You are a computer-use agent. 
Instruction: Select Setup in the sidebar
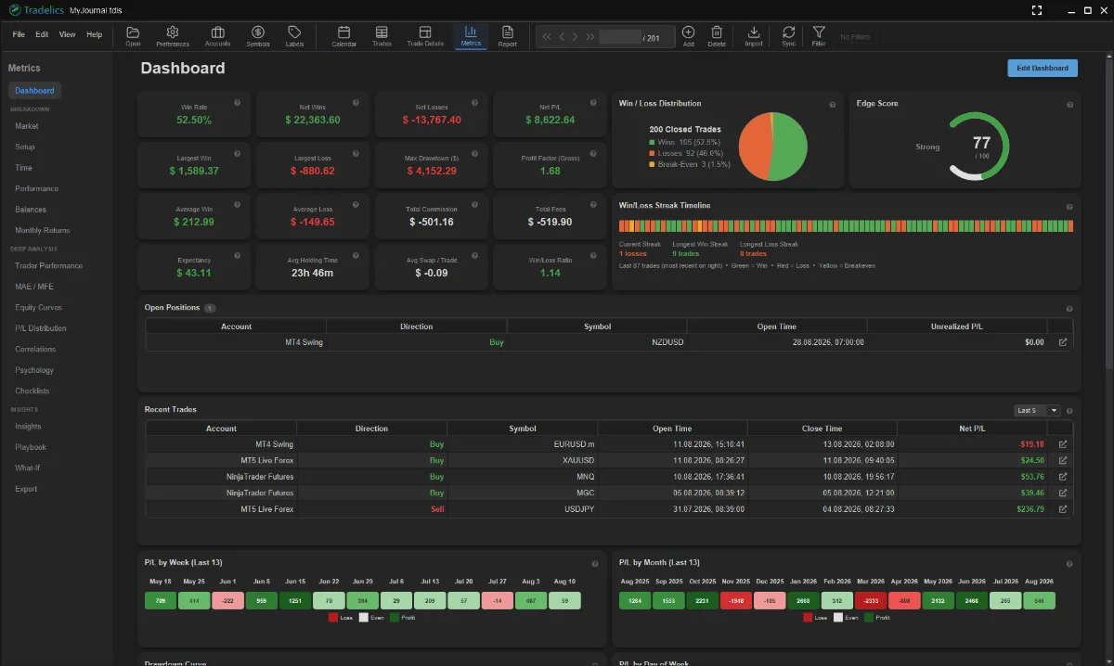[x=25, y=147]
